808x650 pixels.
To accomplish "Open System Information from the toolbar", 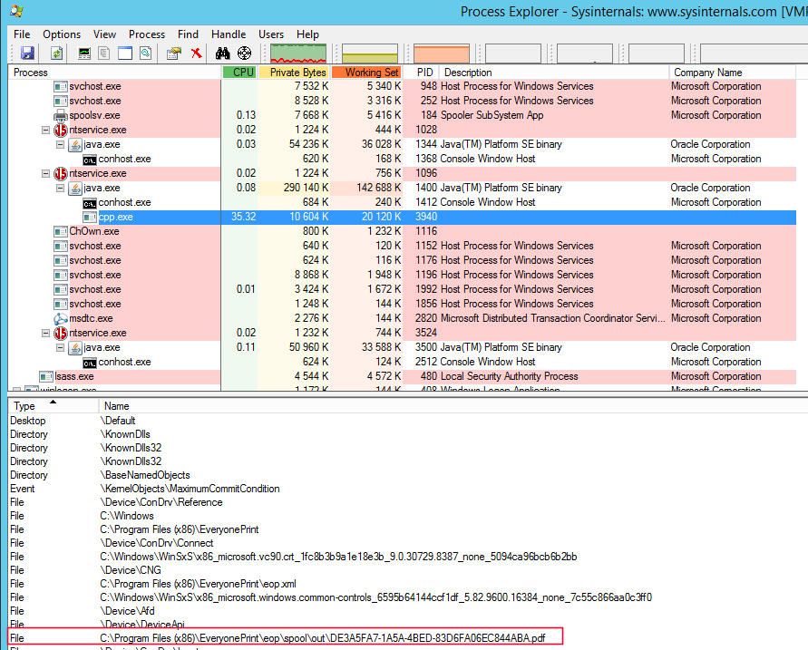I will (x=83, y=53).
